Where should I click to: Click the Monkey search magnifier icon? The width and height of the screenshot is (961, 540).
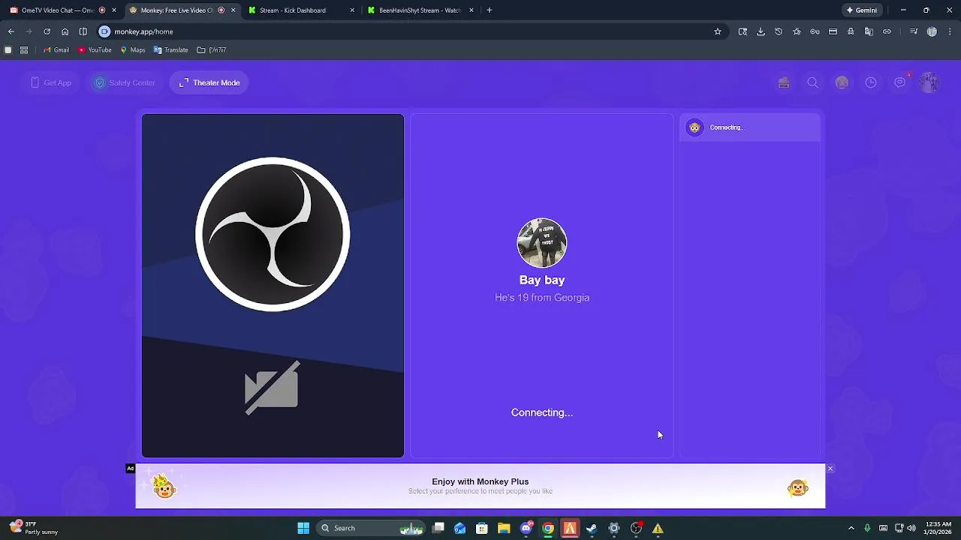click(x=812, y=82)
